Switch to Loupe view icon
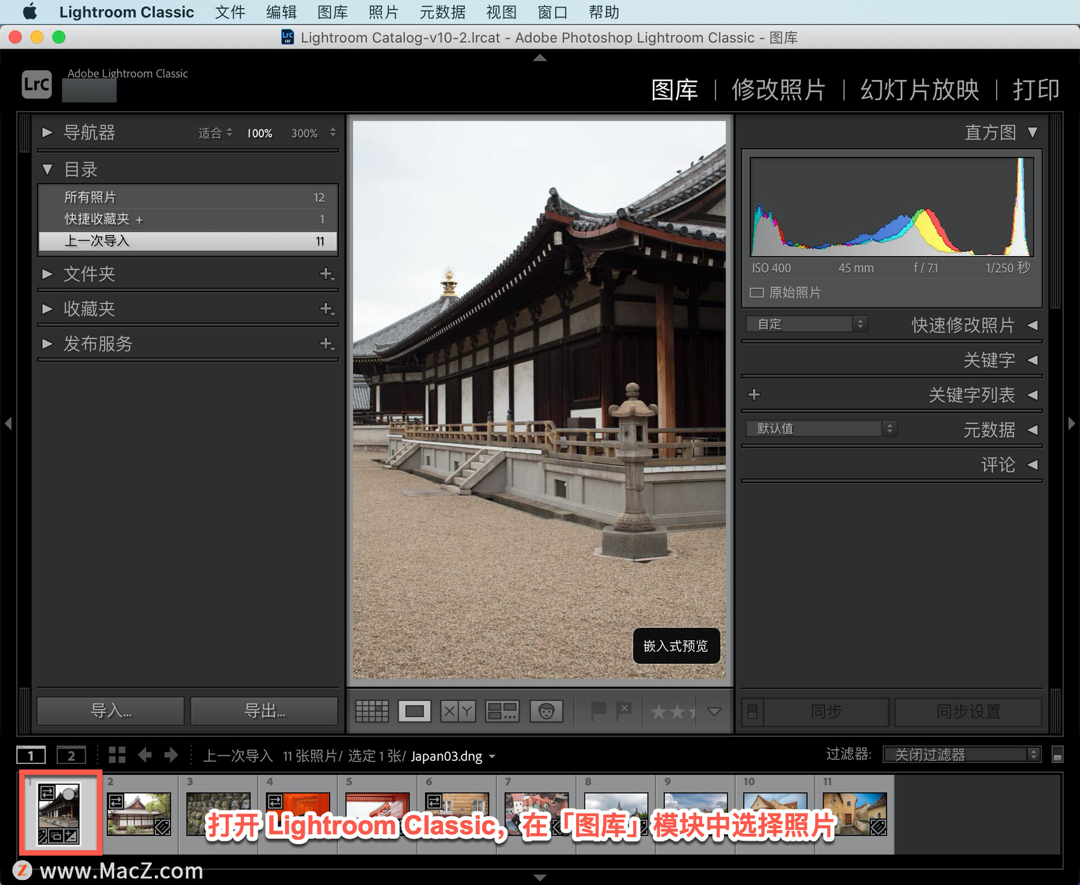1080x885 pixels. coord(415,711)
